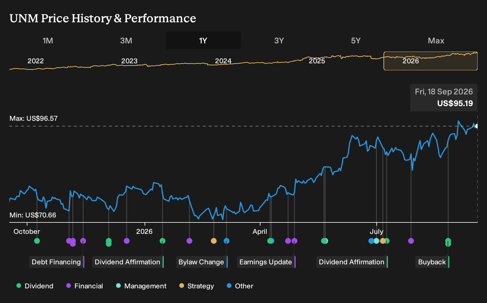
Task: Click the October axis label
Action: tap(27, 231)
